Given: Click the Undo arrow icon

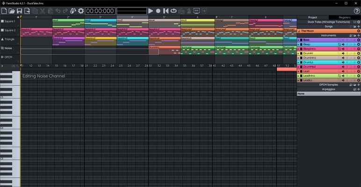Looking at the screenshot, I should tap(58, 11).
